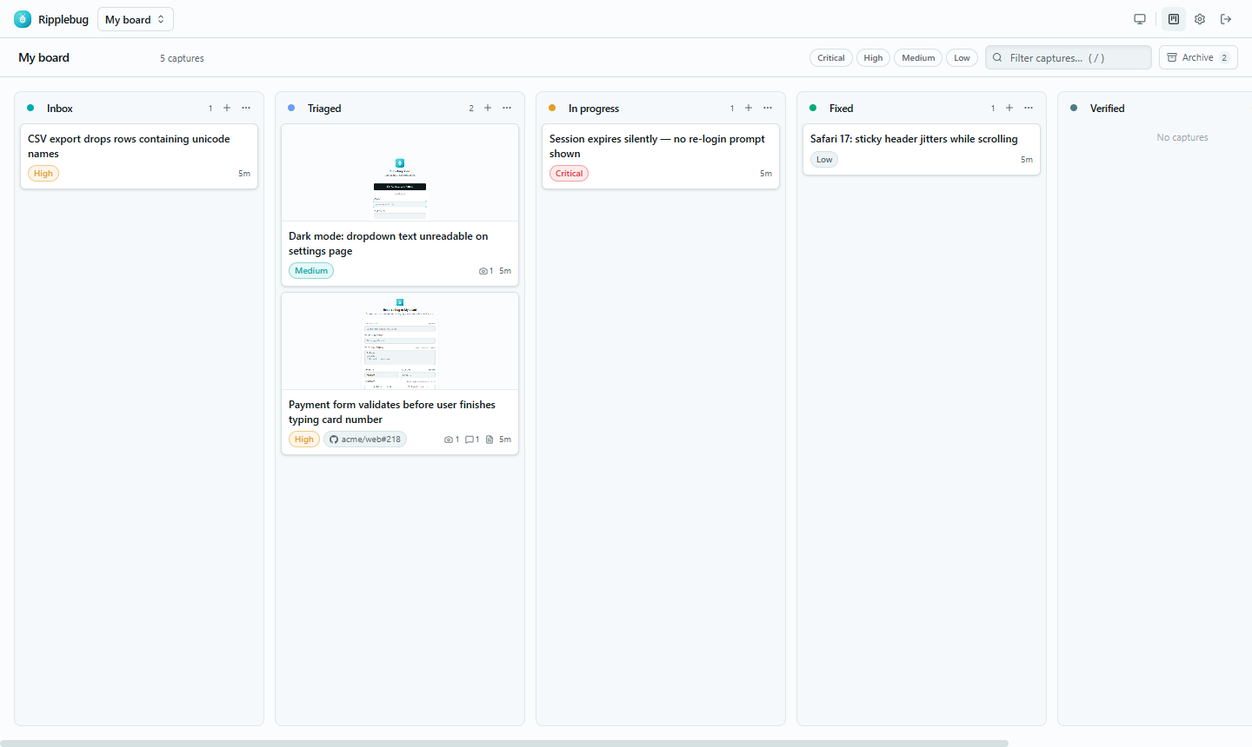Open Triaged column more options
Image resolution: width=1252 pixels, height=747 pixels.
click(x=507, y=108)
